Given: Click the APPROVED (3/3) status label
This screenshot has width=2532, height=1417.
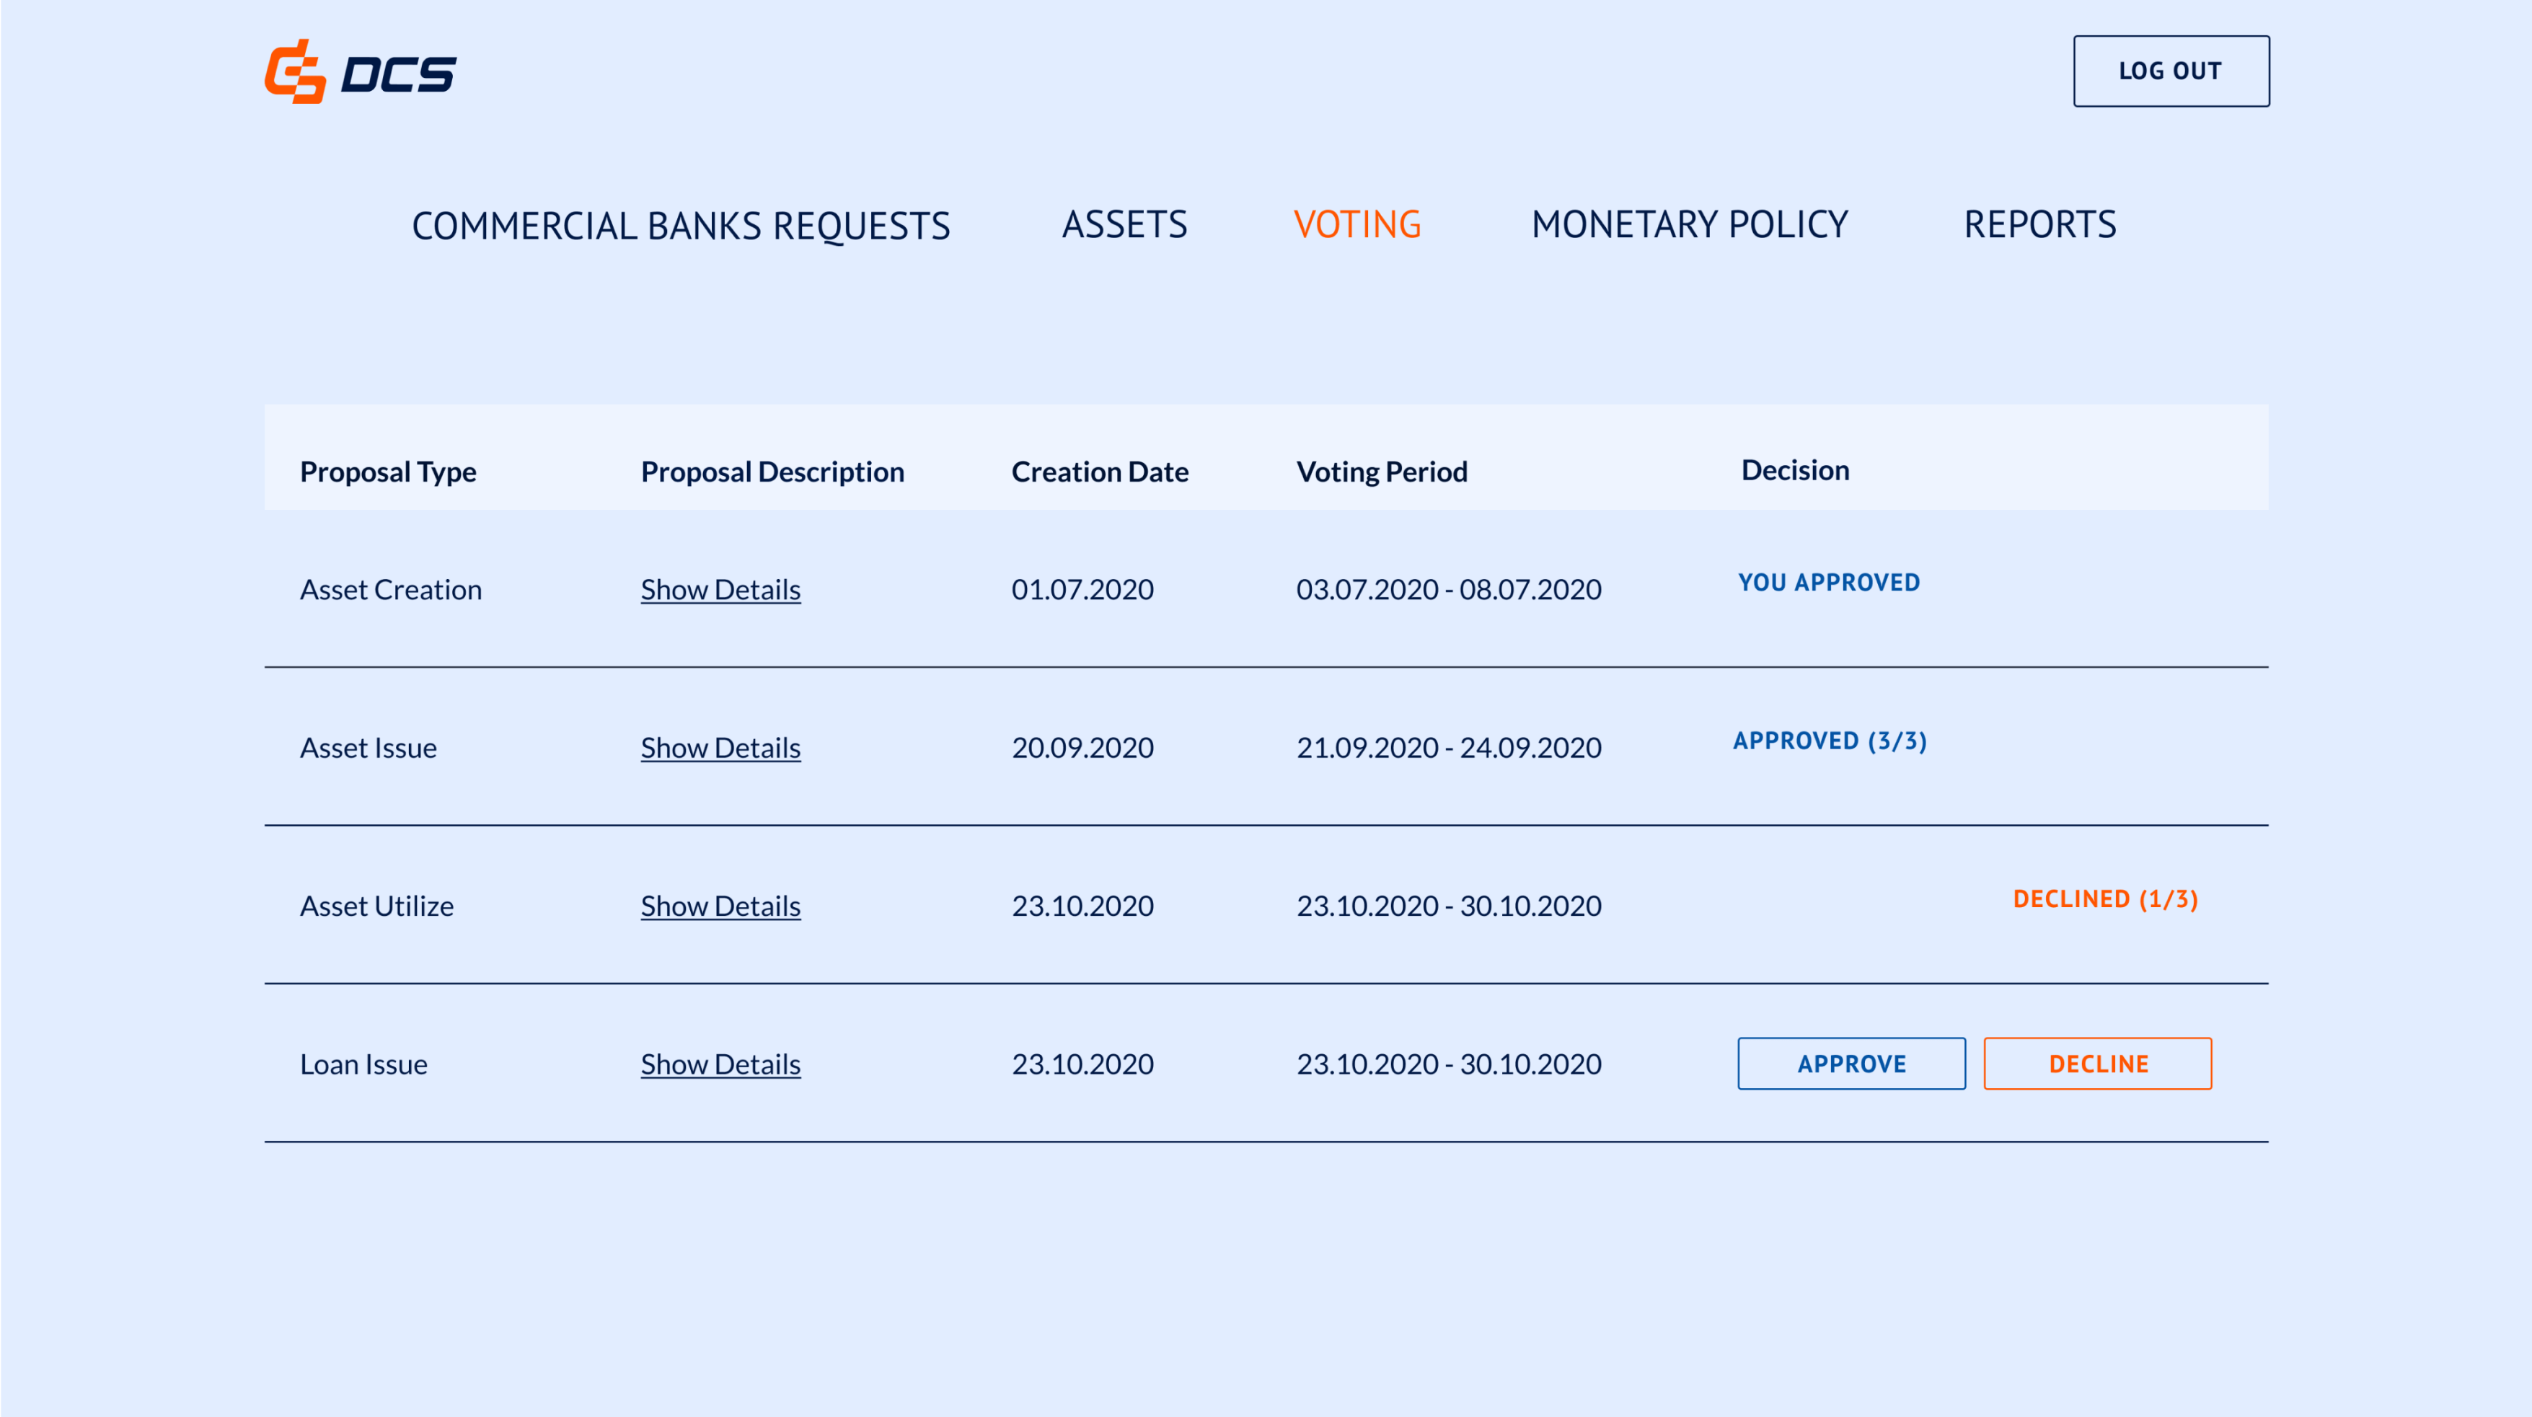Looking at the screenshot, I should 1829,741.
